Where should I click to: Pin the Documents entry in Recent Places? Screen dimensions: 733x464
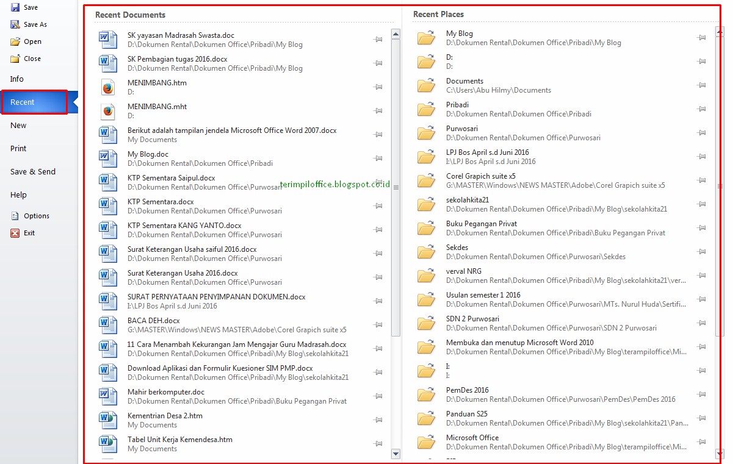(701, 85)
